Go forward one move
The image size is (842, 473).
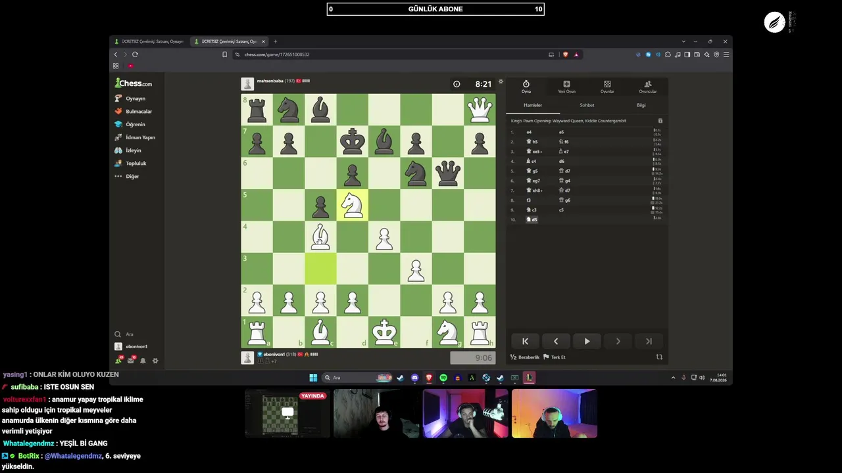(x=618, y=341)
